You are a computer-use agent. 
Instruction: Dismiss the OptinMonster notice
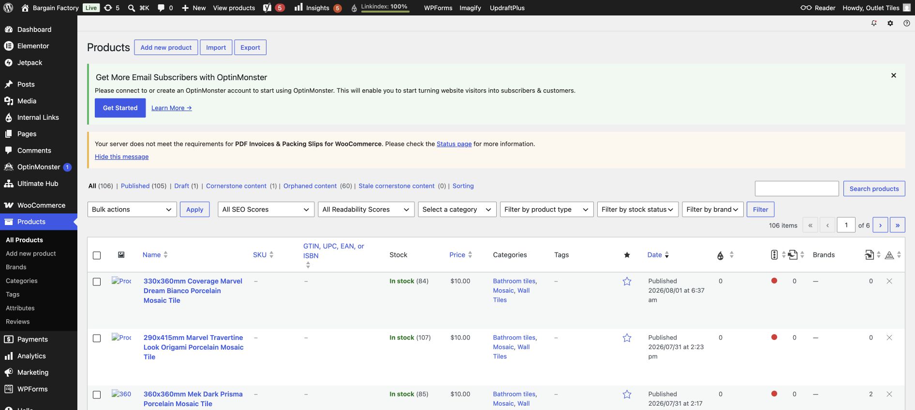[x=894, y=75]
